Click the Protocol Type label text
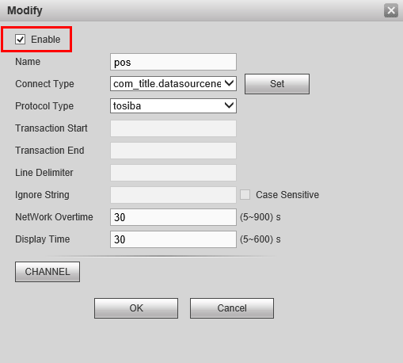Image resolution: width=403 pixels, height=363 pixels. [x=44, y=106]
